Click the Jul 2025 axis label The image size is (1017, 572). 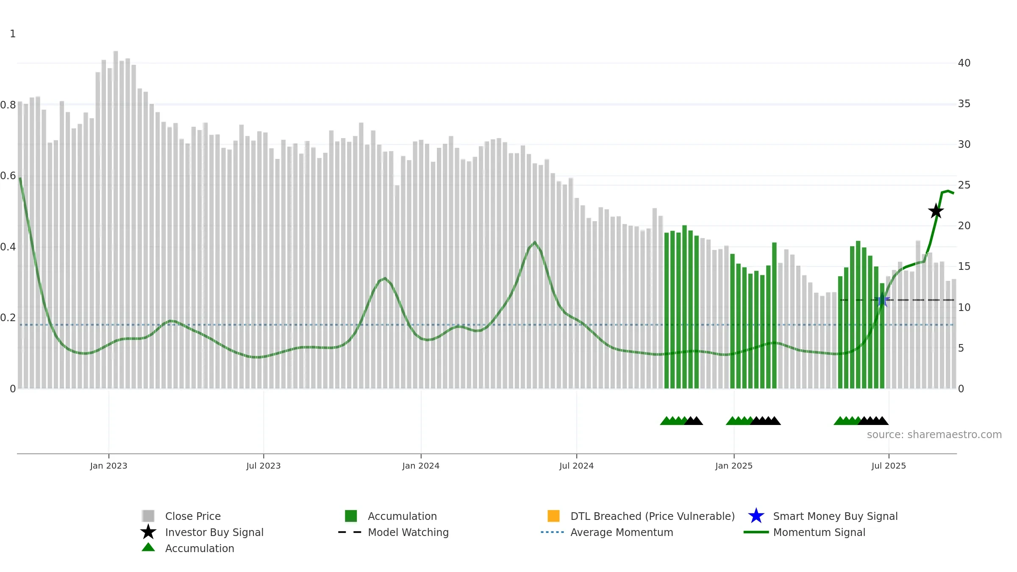click(889, 466)
